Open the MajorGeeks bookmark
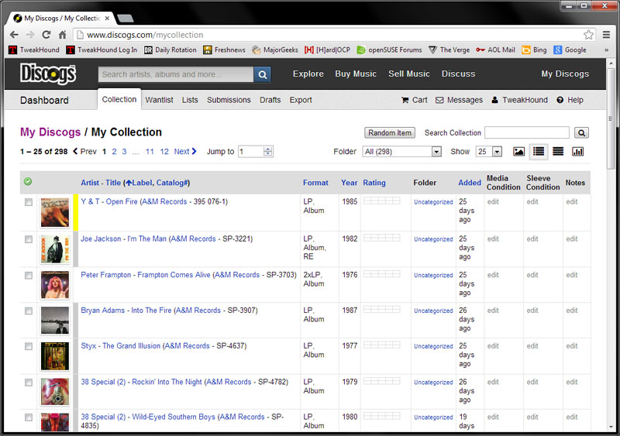Image resolution: width=620 pixels, height=436 pixels. [x=275, y=50]
